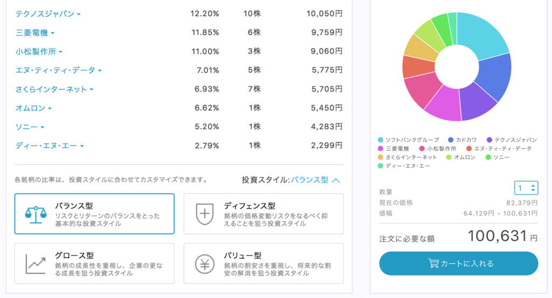The image size is (552, 298).
Task: Click the カドカワ legend color dot
Action: [x=451, y=140]
